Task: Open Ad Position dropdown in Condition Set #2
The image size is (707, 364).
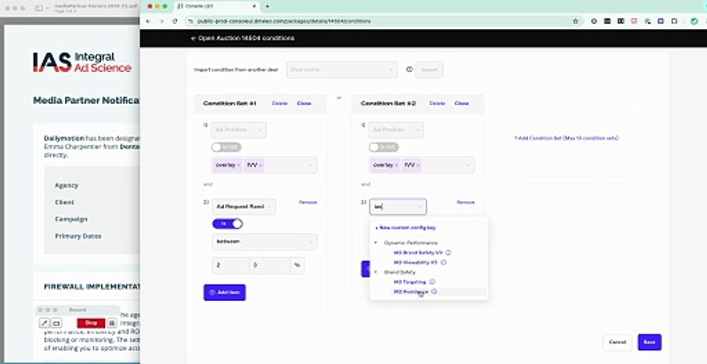Action: click(x=396, y=130)
